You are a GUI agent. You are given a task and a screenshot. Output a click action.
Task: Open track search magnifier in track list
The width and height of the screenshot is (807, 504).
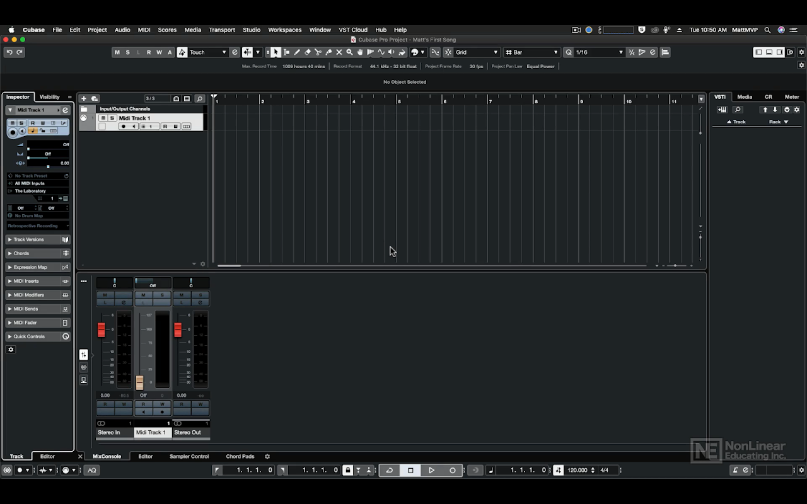click(x=200, y=98)
